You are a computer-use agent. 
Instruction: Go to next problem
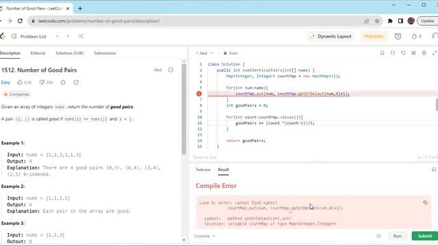click(x=68, y=36)
